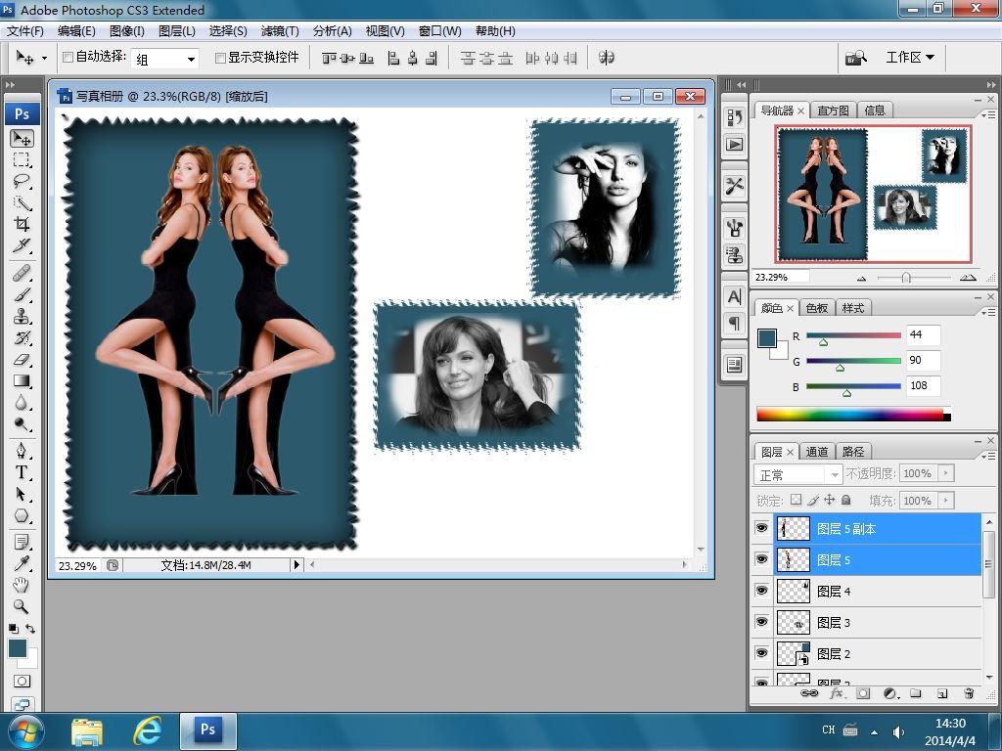Select the Pen tool
This screenshot has width=1002, height=751.
22,451
